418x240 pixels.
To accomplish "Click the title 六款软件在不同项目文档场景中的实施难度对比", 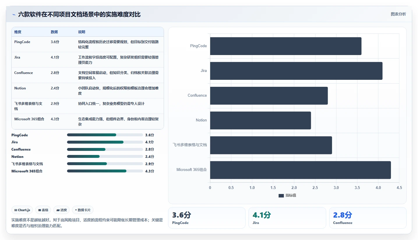I will (x=79, y=15).
